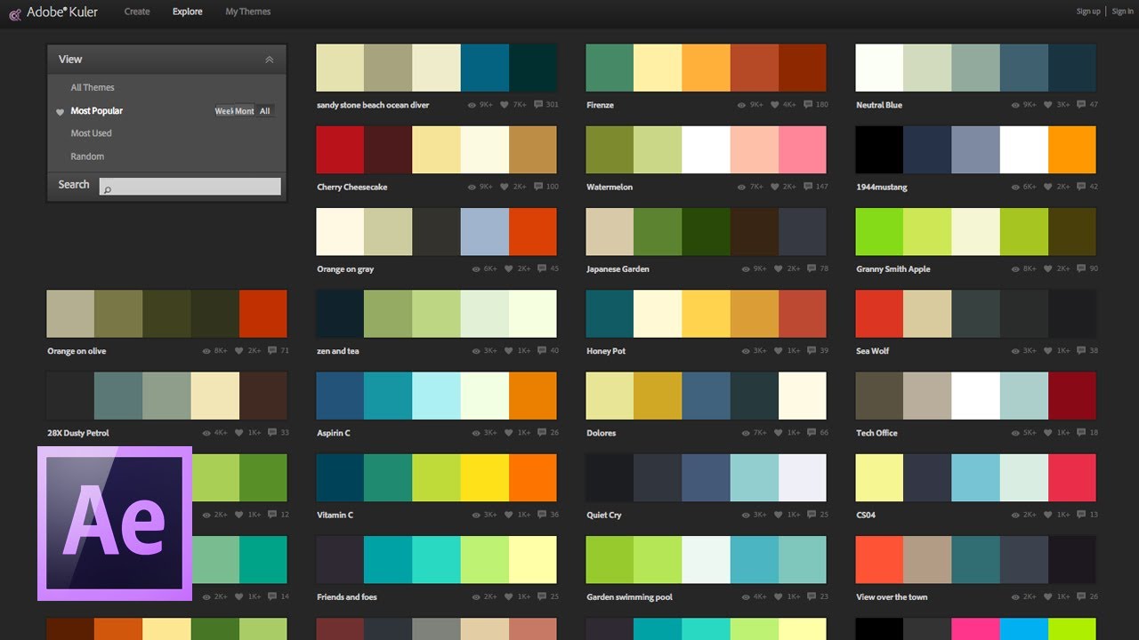Click the magnifier icon in the Search field
The width and height of the screenshot is (1139, 640).
(x=108, y=189)
